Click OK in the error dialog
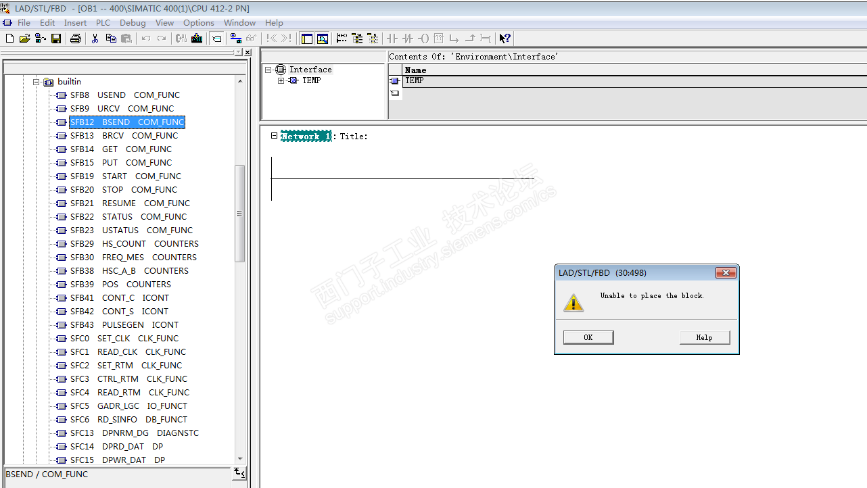This screenshot has height=488, width=867. coord(588,337)
